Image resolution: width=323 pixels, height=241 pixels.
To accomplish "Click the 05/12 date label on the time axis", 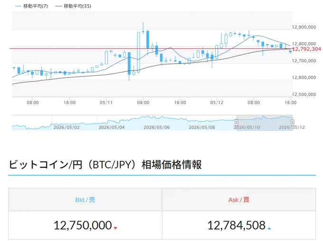I will (x=217, y=102).
